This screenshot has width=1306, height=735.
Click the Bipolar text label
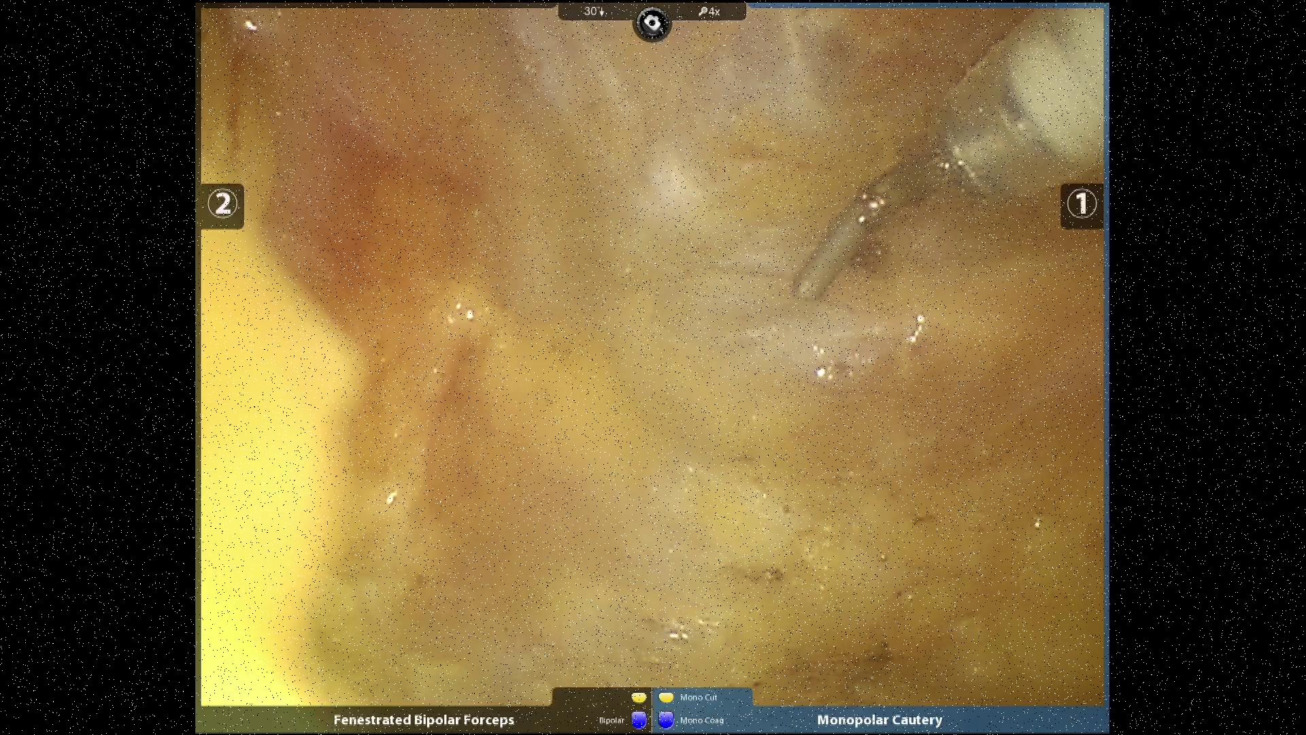tap(612, 721)
